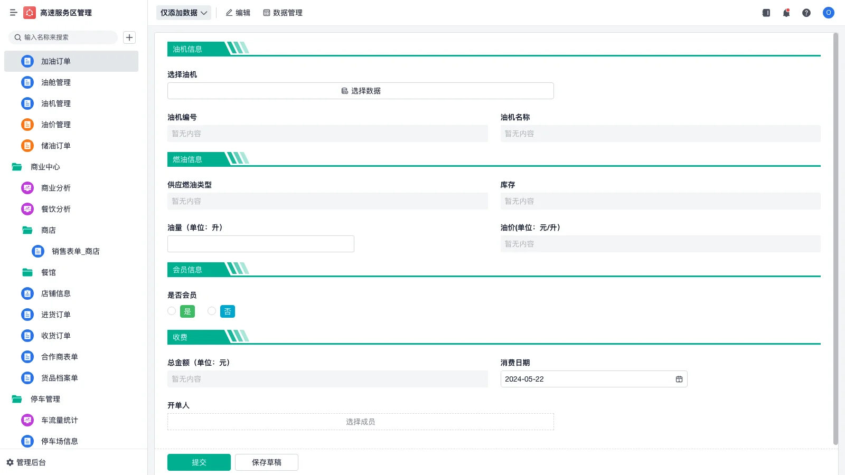This screenshot has width=845, height=475.
Task: Open the blue user avatar at top right
Action: pos(828,13)
